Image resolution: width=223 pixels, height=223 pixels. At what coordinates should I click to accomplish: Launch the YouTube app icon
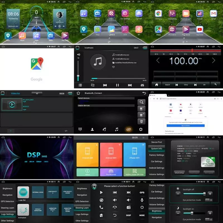200,30
